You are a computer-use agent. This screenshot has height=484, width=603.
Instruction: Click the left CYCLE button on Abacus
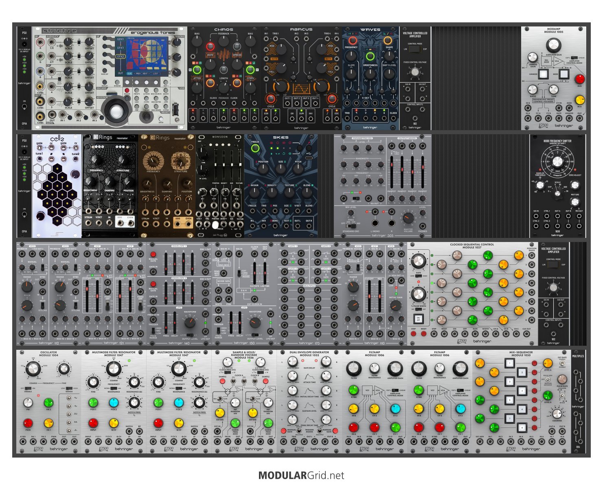pyautogui.click(x=270, y=98)
